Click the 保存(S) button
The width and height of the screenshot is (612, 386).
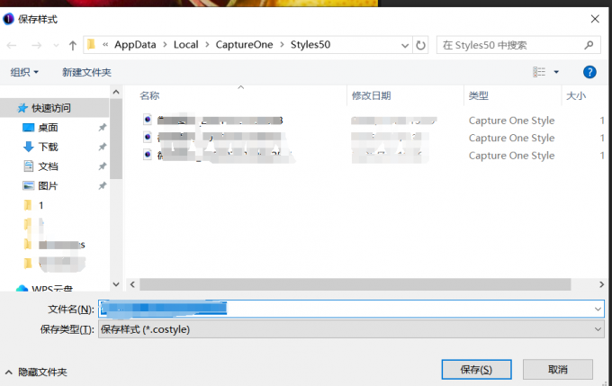coord(474,369)
